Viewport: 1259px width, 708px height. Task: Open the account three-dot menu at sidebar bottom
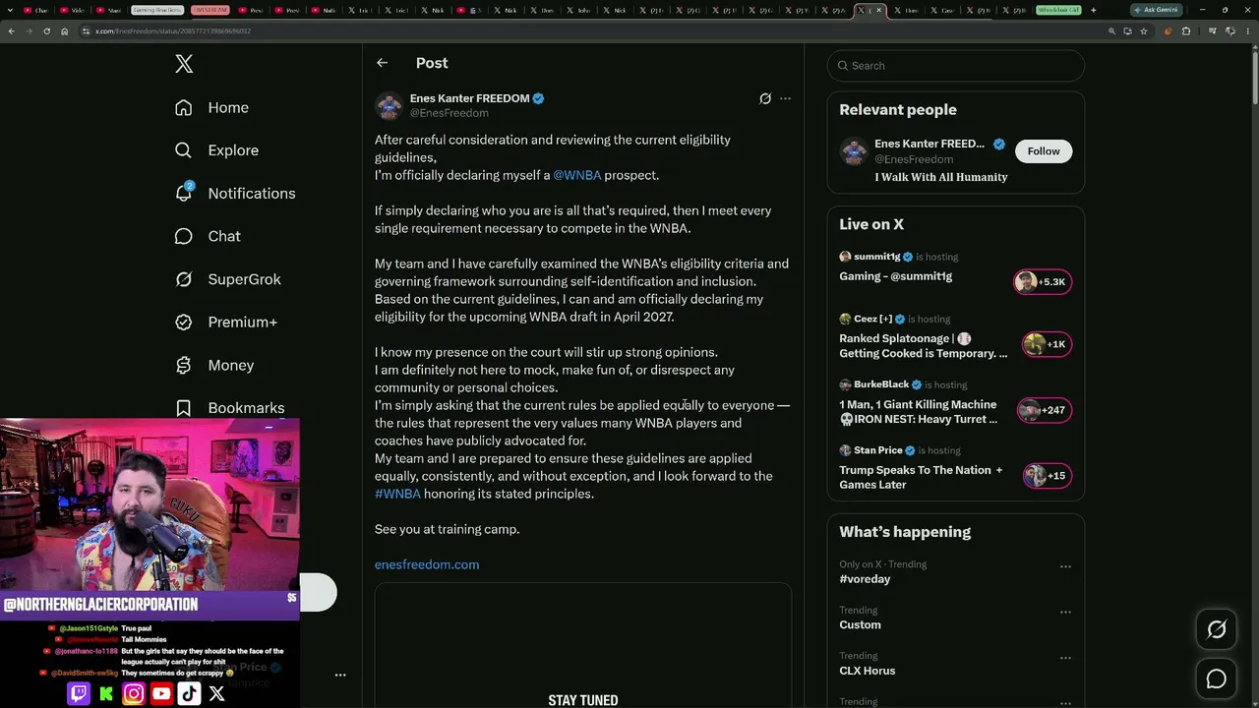[x=340, y=676]
